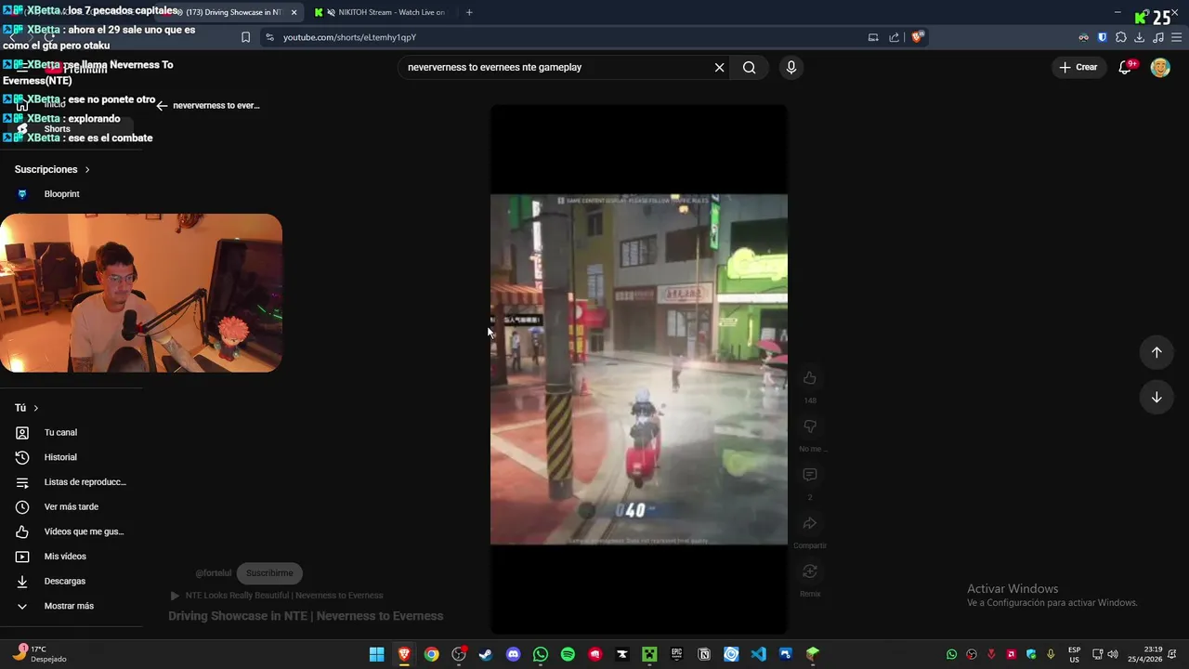Like the Short with thumbs-up icon
This screenshot has width=1189, height=669.
click(x=810, y=378)
